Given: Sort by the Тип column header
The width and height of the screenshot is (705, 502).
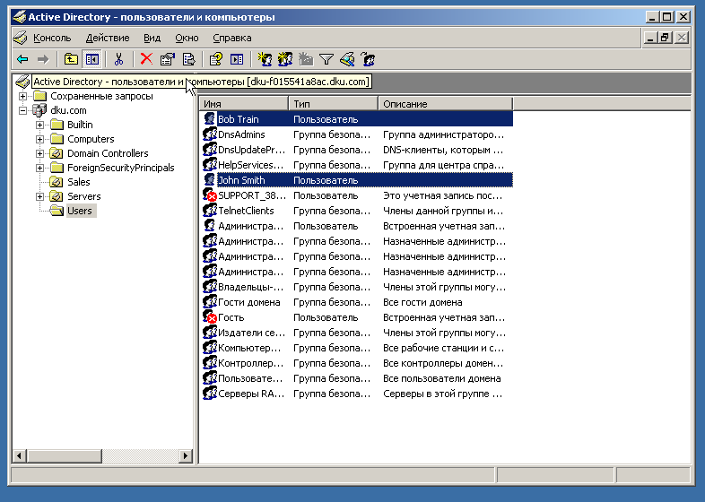Looking at the screenshot, I should 333,104.
